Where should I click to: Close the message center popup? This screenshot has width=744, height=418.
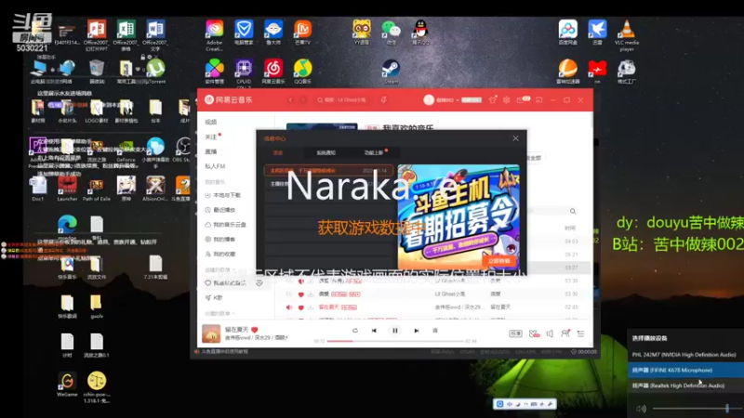pyautogui.click(x=515, y=138)
